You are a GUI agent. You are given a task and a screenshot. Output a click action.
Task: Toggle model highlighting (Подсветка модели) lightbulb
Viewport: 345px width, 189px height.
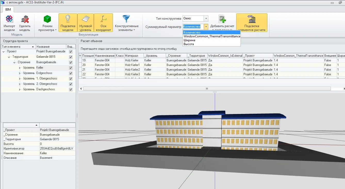tap(68, 23)
